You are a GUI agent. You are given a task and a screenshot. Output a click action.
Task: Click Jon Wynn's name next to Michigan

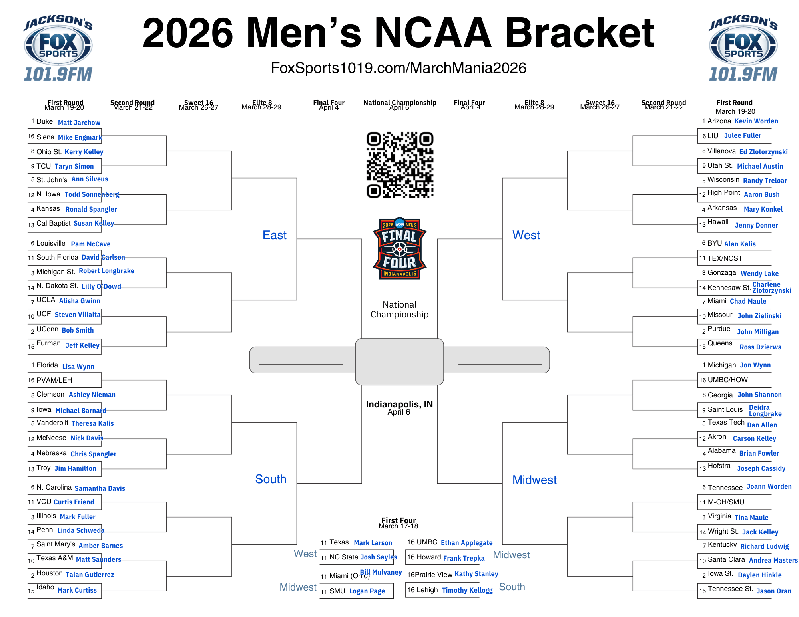click(755, 365)
